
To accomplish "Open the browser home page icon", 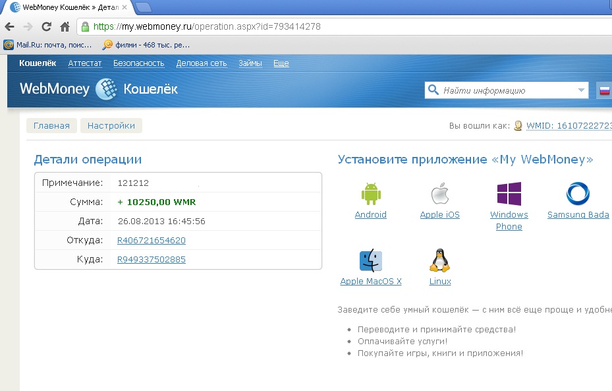I will [x=65, y=26].
